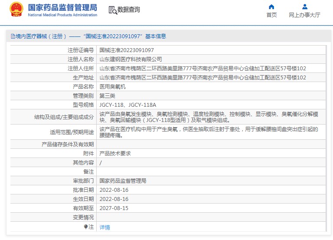Select registration number 国械注准20223091097 cell
The height and width of the screenshot is (240, 333).
(127, 50)
